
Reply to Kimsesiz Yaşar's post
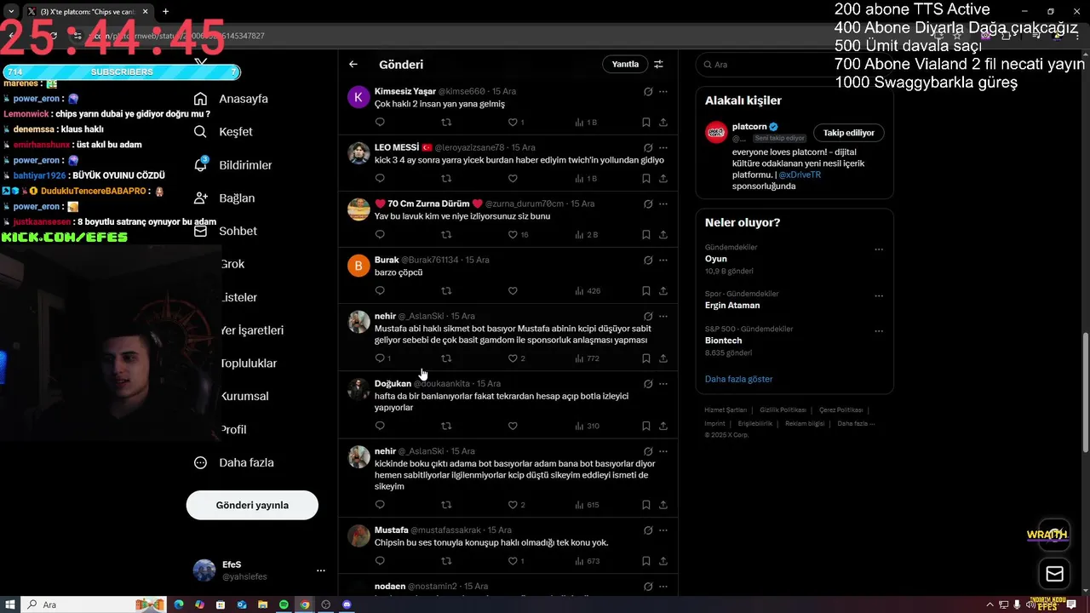click(380, 123)
